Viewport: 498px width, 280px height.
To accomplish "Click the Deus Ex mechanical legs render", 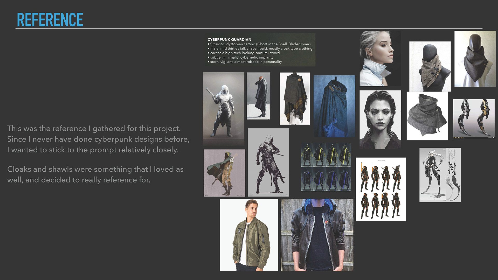I will 474,119.
